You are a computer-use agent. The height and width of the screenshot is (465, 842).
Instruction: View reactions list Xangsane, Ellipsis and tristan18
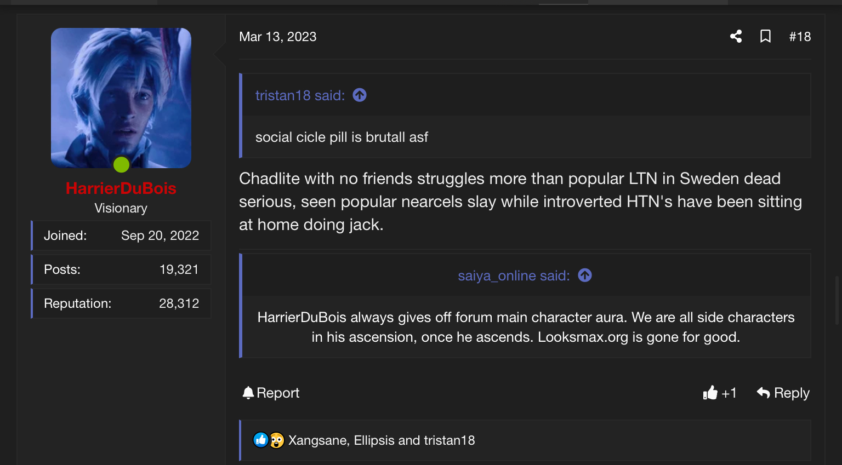(382, 440)
